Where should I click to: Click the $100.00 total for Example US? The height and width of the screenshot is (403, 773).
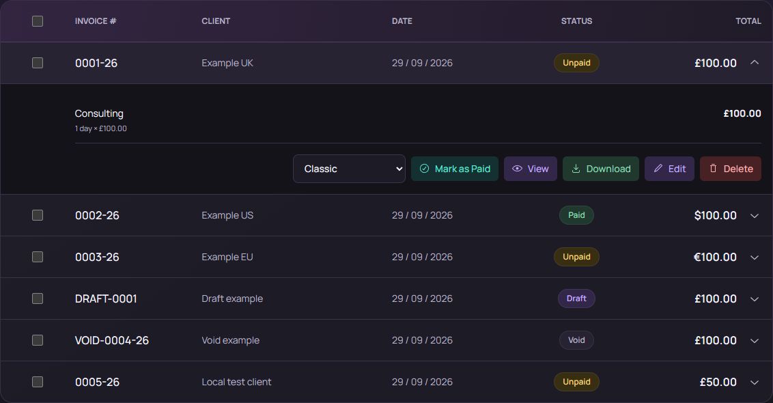pos(716,216)
